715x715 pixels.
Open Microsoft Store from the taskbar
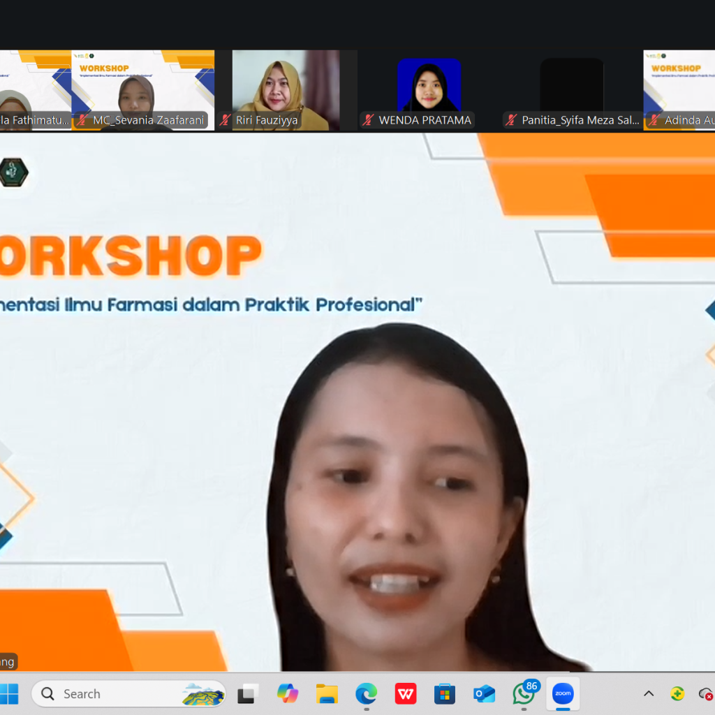point(445,694)
